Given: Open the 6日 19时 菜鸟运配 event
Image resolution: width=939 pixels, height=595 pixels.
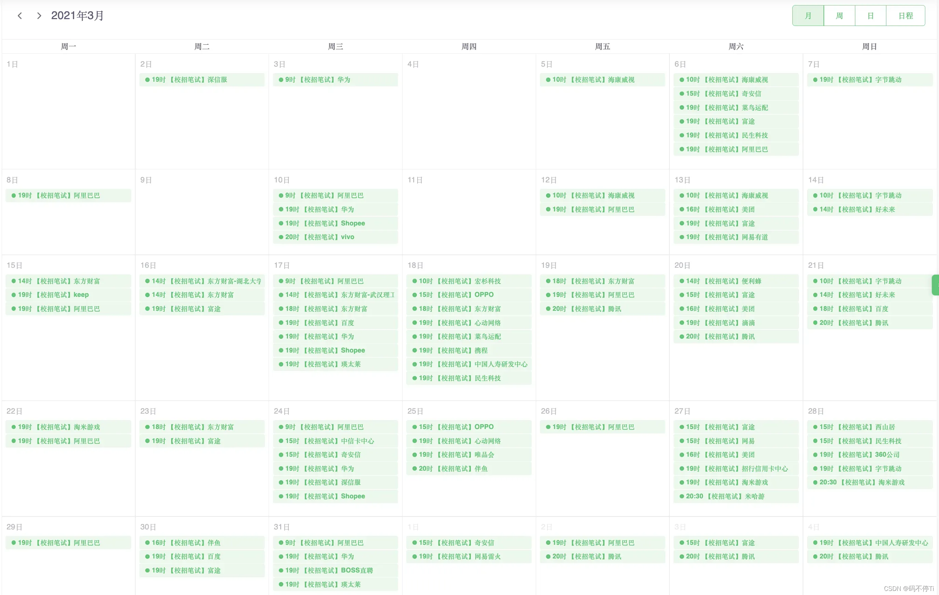Looking at the screenshot, I should click(736, 108).
